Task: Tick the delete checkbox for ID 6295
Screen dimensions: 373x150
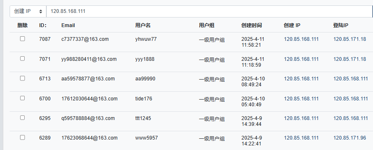Action: [23, 118]
